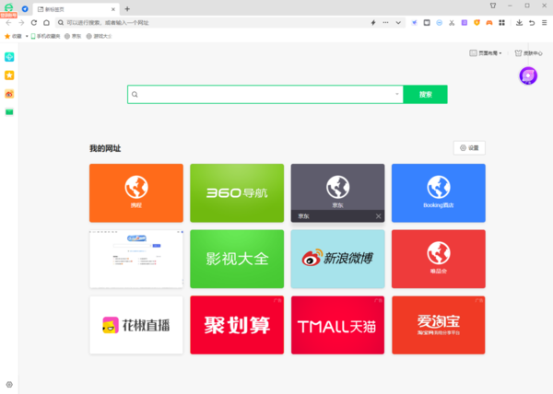Open the scissors screenshot tool

pos(452,22)
